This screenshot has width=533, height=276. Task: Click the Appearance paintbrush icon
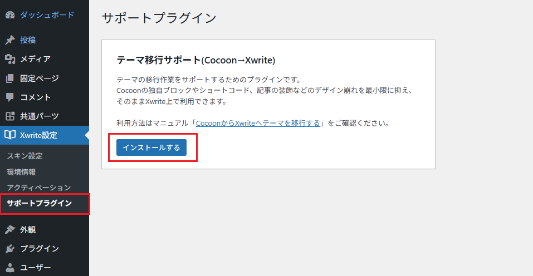(9, 229)
